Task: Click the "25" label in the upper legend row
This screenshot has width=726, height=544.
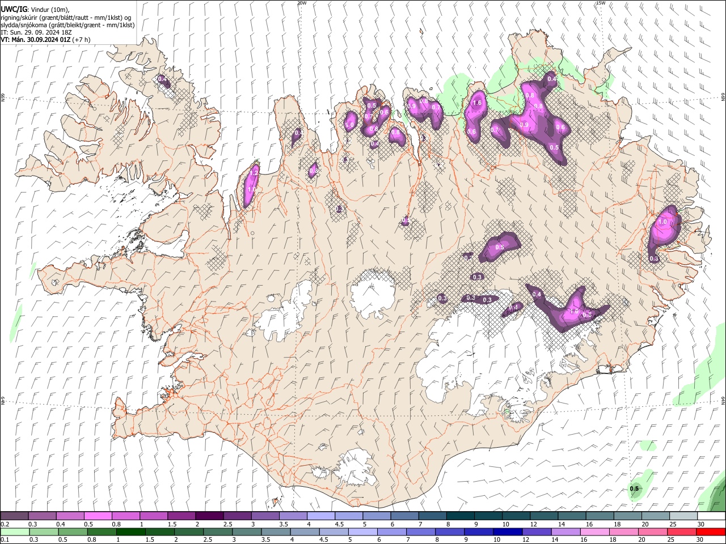Action: 673,524
